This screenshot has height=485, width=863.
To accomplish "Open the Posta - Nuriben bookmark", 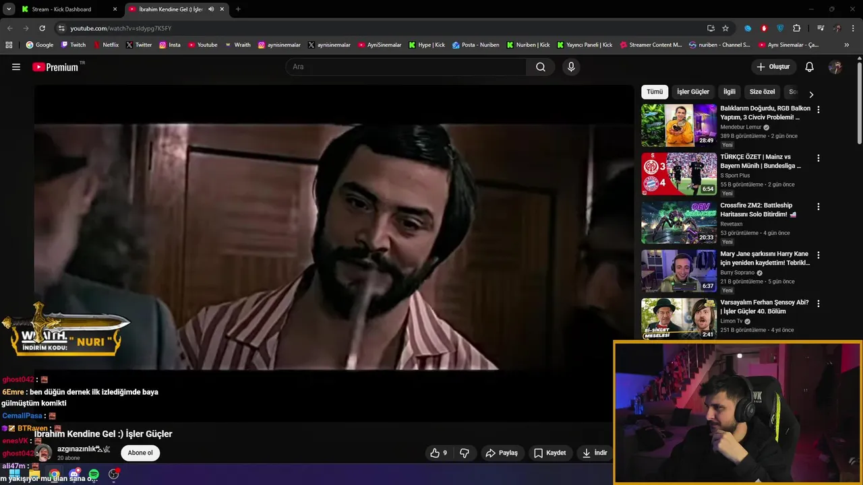I will click(x=475, y=45).
